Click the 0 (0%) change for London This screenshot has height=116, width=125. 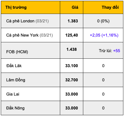(x=103, y=21)
